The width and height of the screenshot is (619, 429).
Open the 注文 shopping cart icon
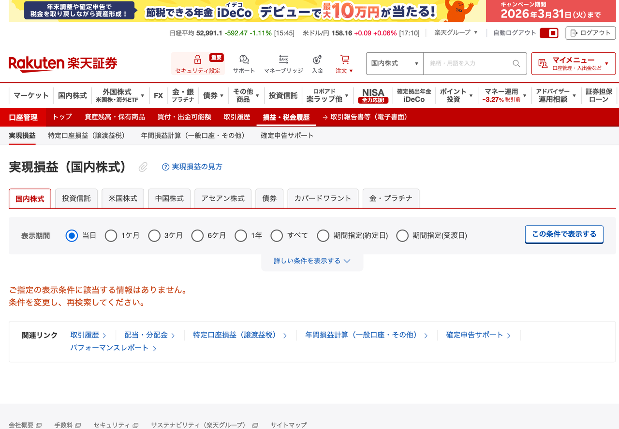coord(344,59)
